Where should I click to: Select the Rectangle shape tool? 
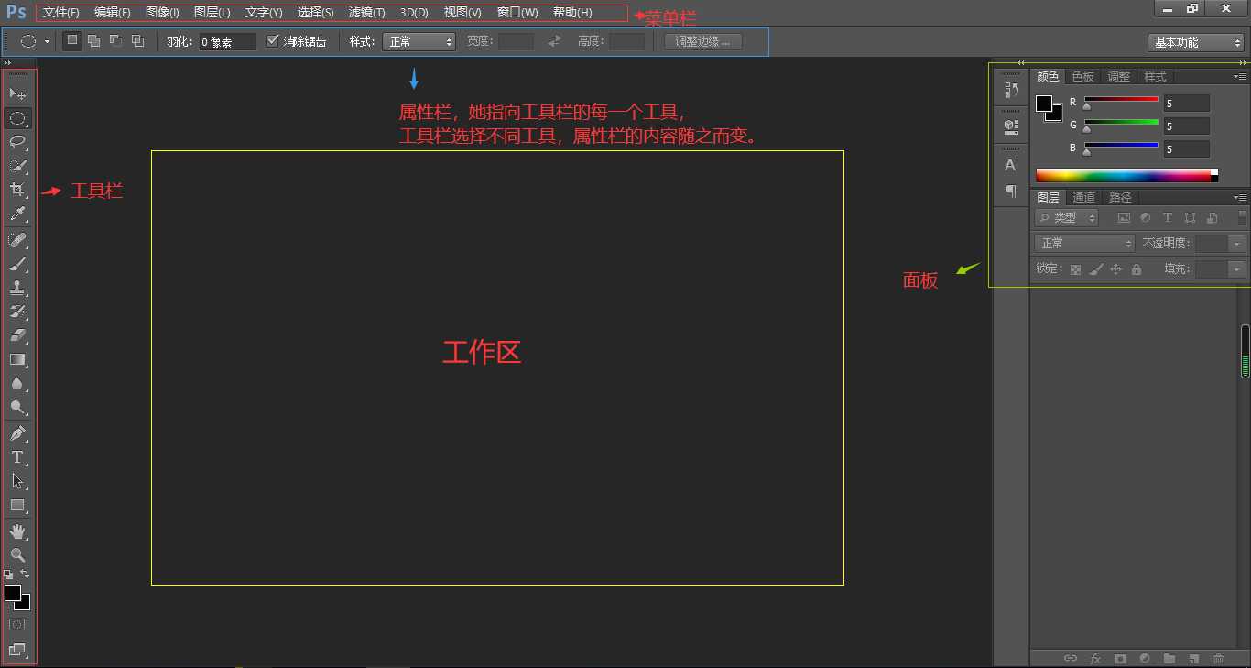pos(17,505)
